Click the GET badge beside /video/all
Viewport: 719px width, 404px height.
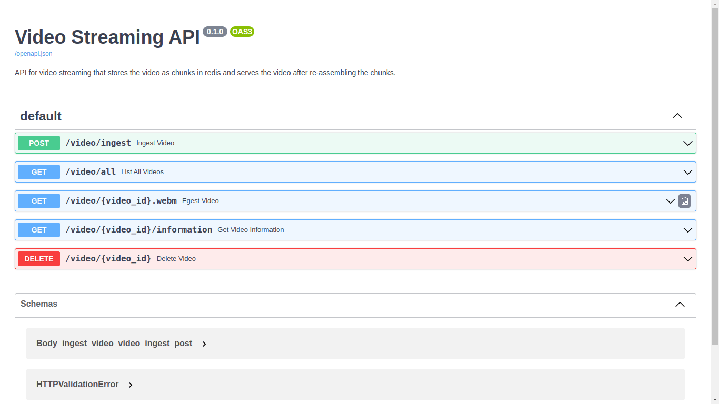click(38, 171)
